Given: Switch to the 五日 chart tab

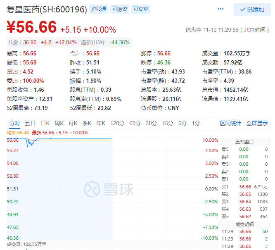Looking at the screenshot, I should coord(30,123).
